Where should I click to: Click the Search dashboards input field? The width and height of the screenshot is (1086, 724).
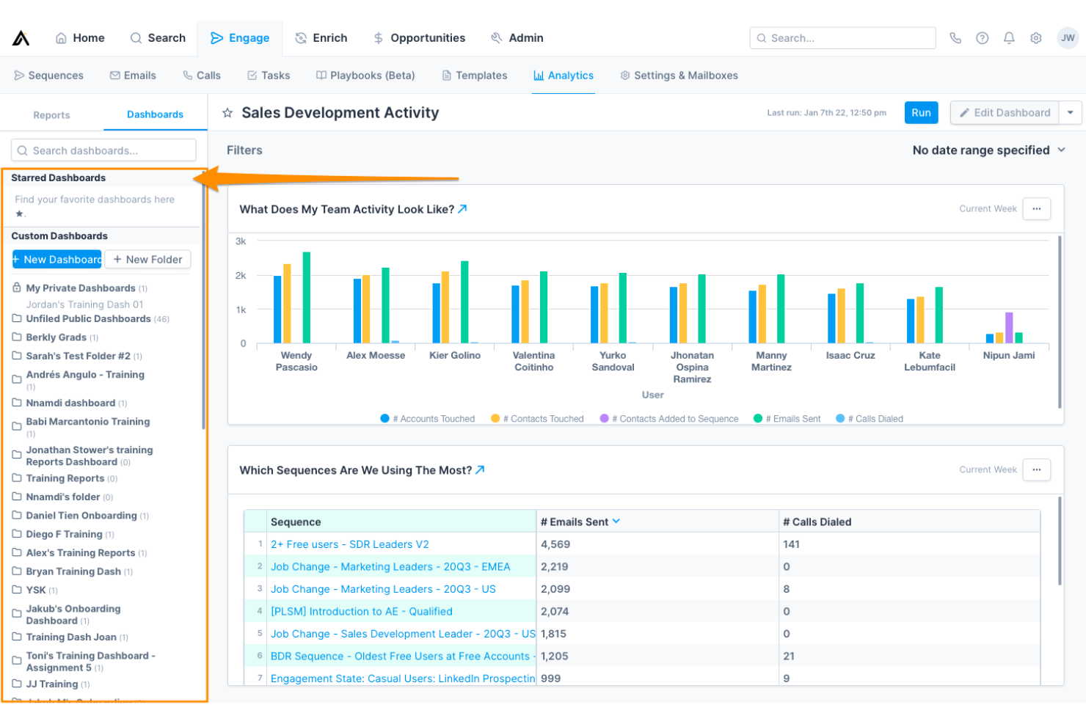coord(103,150)
